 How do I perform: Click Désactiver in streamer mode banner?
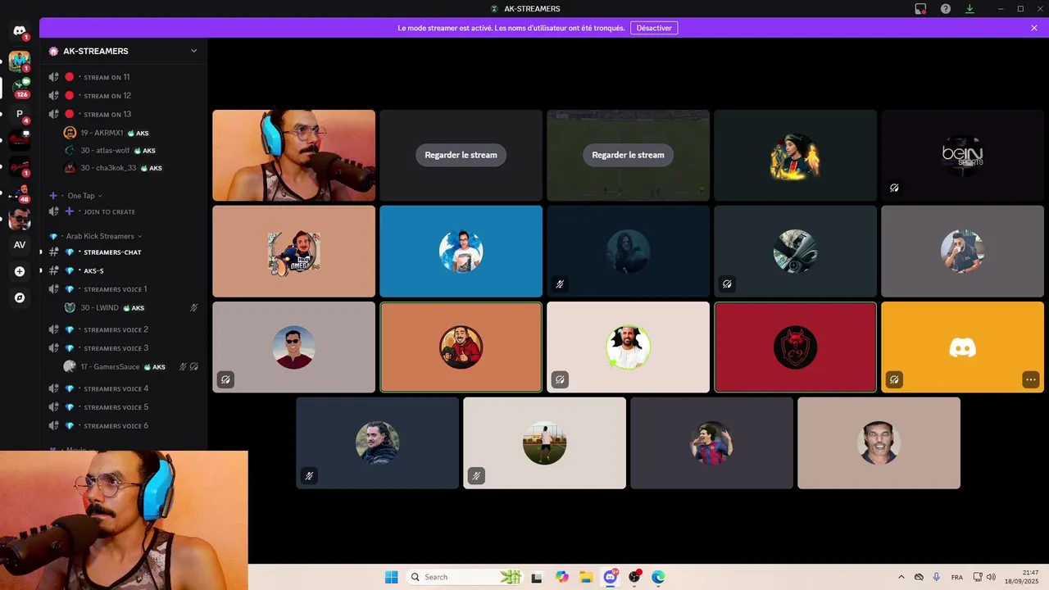point(654,28)
